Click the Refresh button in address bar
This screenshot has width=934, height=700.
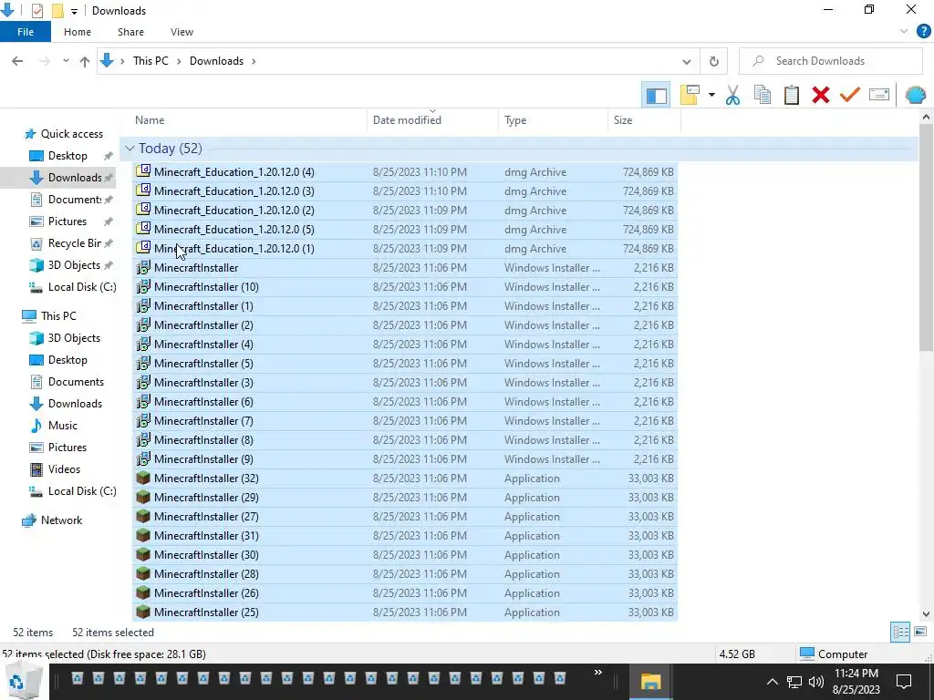click(713, 61)
